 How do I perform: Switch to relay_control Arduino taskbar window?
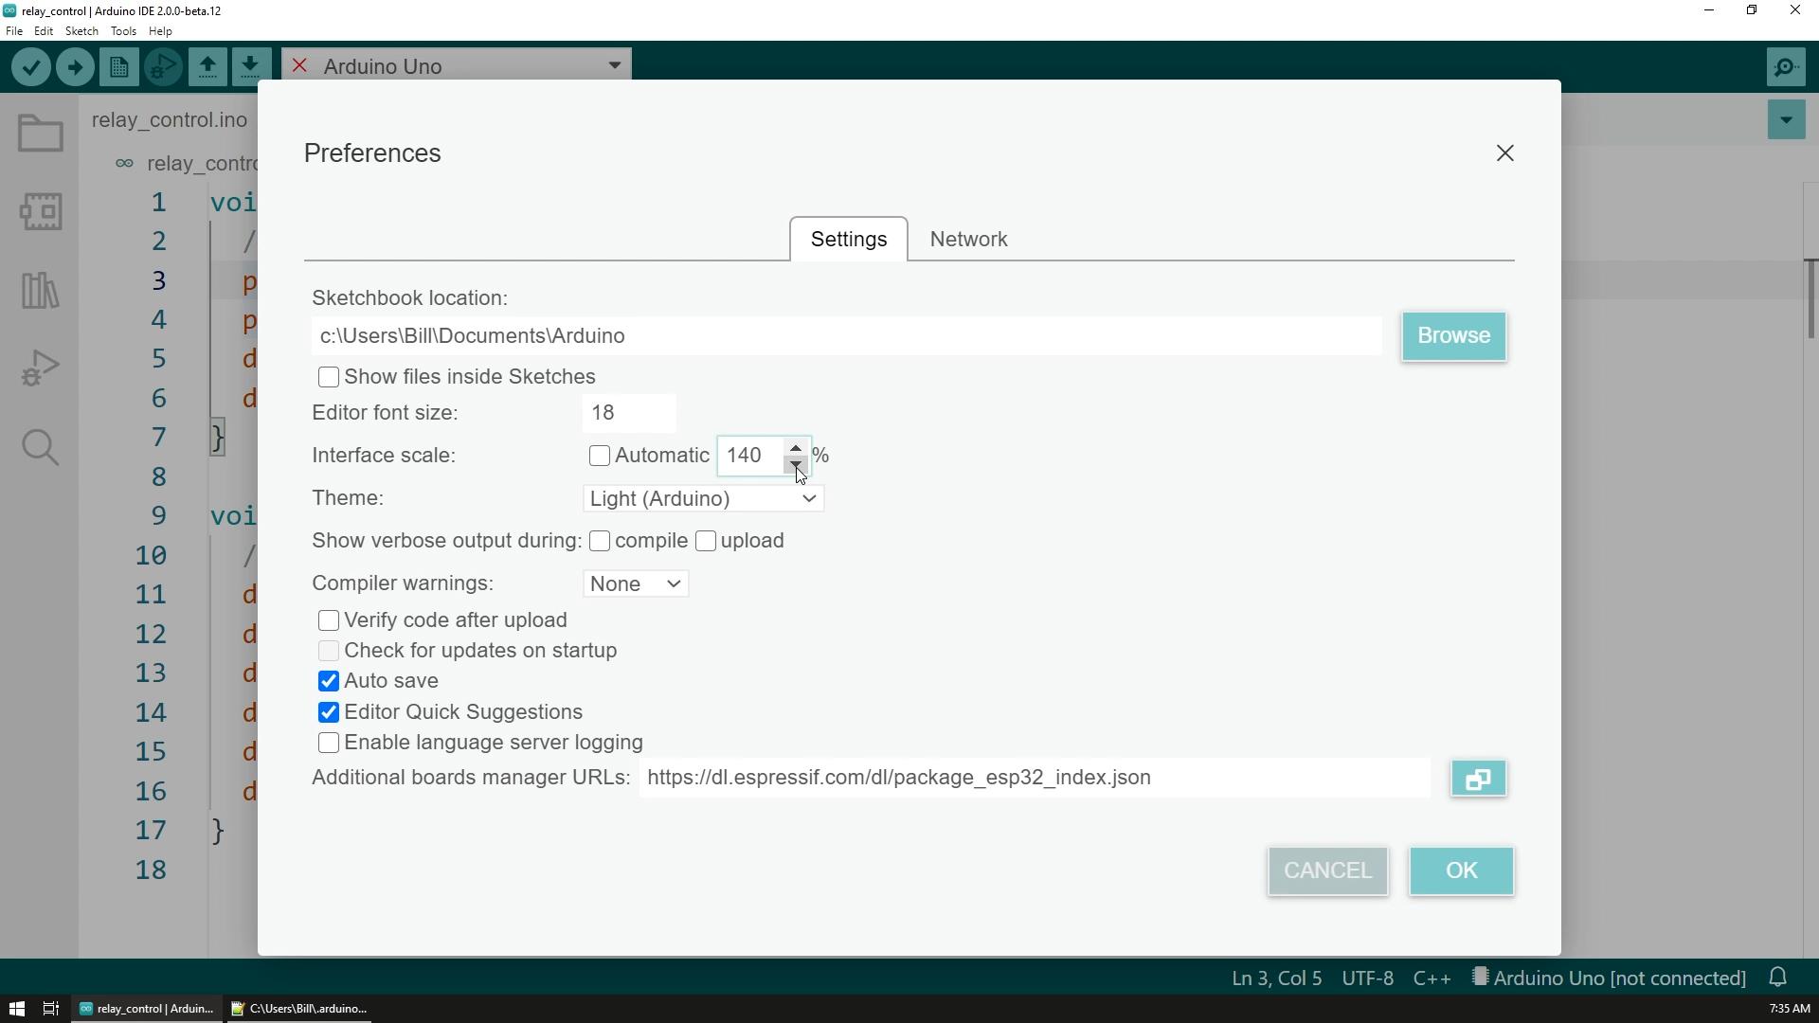point(147,1009)
